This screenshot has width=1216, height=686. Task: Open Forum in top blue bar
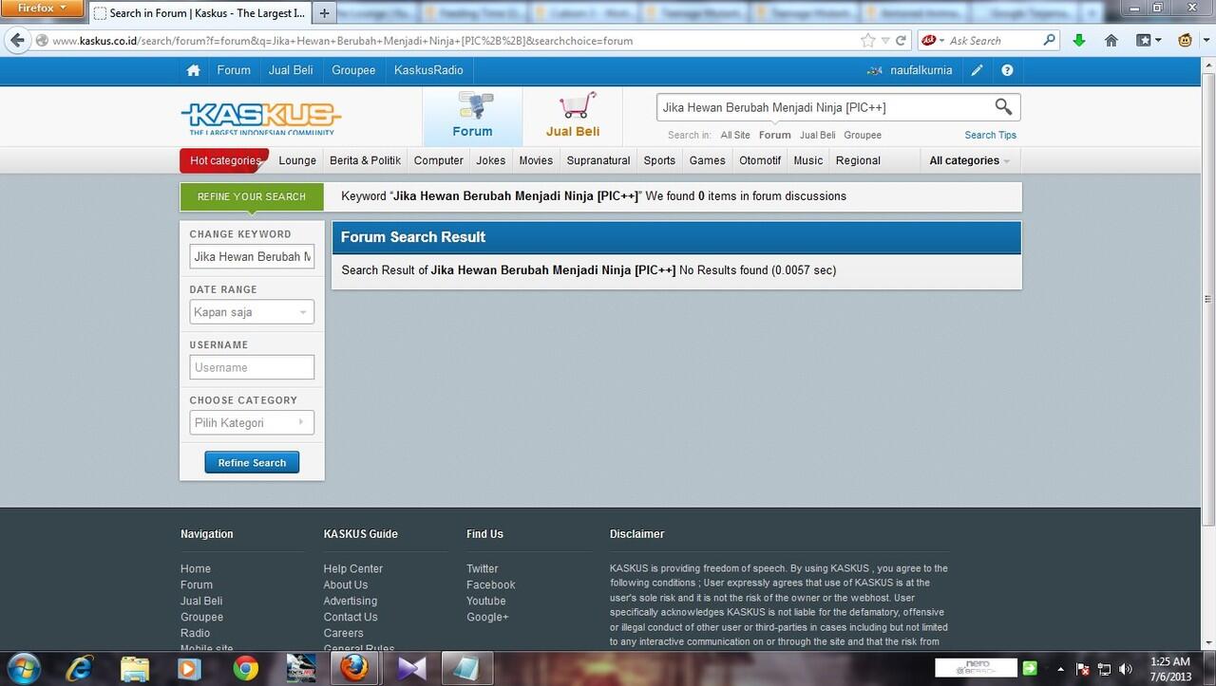point(234,70)
